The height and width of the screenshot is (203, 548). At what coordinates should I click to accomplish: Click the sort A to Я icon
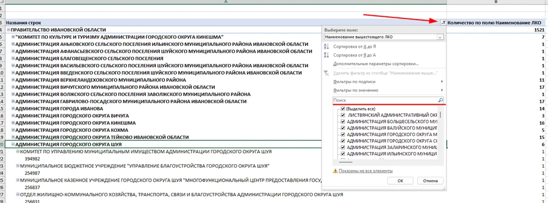coord(327,46)
